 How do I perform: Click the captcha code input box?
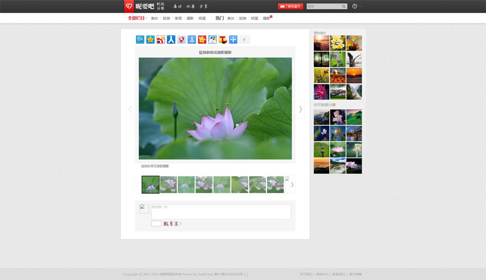(x=157, y=224)
